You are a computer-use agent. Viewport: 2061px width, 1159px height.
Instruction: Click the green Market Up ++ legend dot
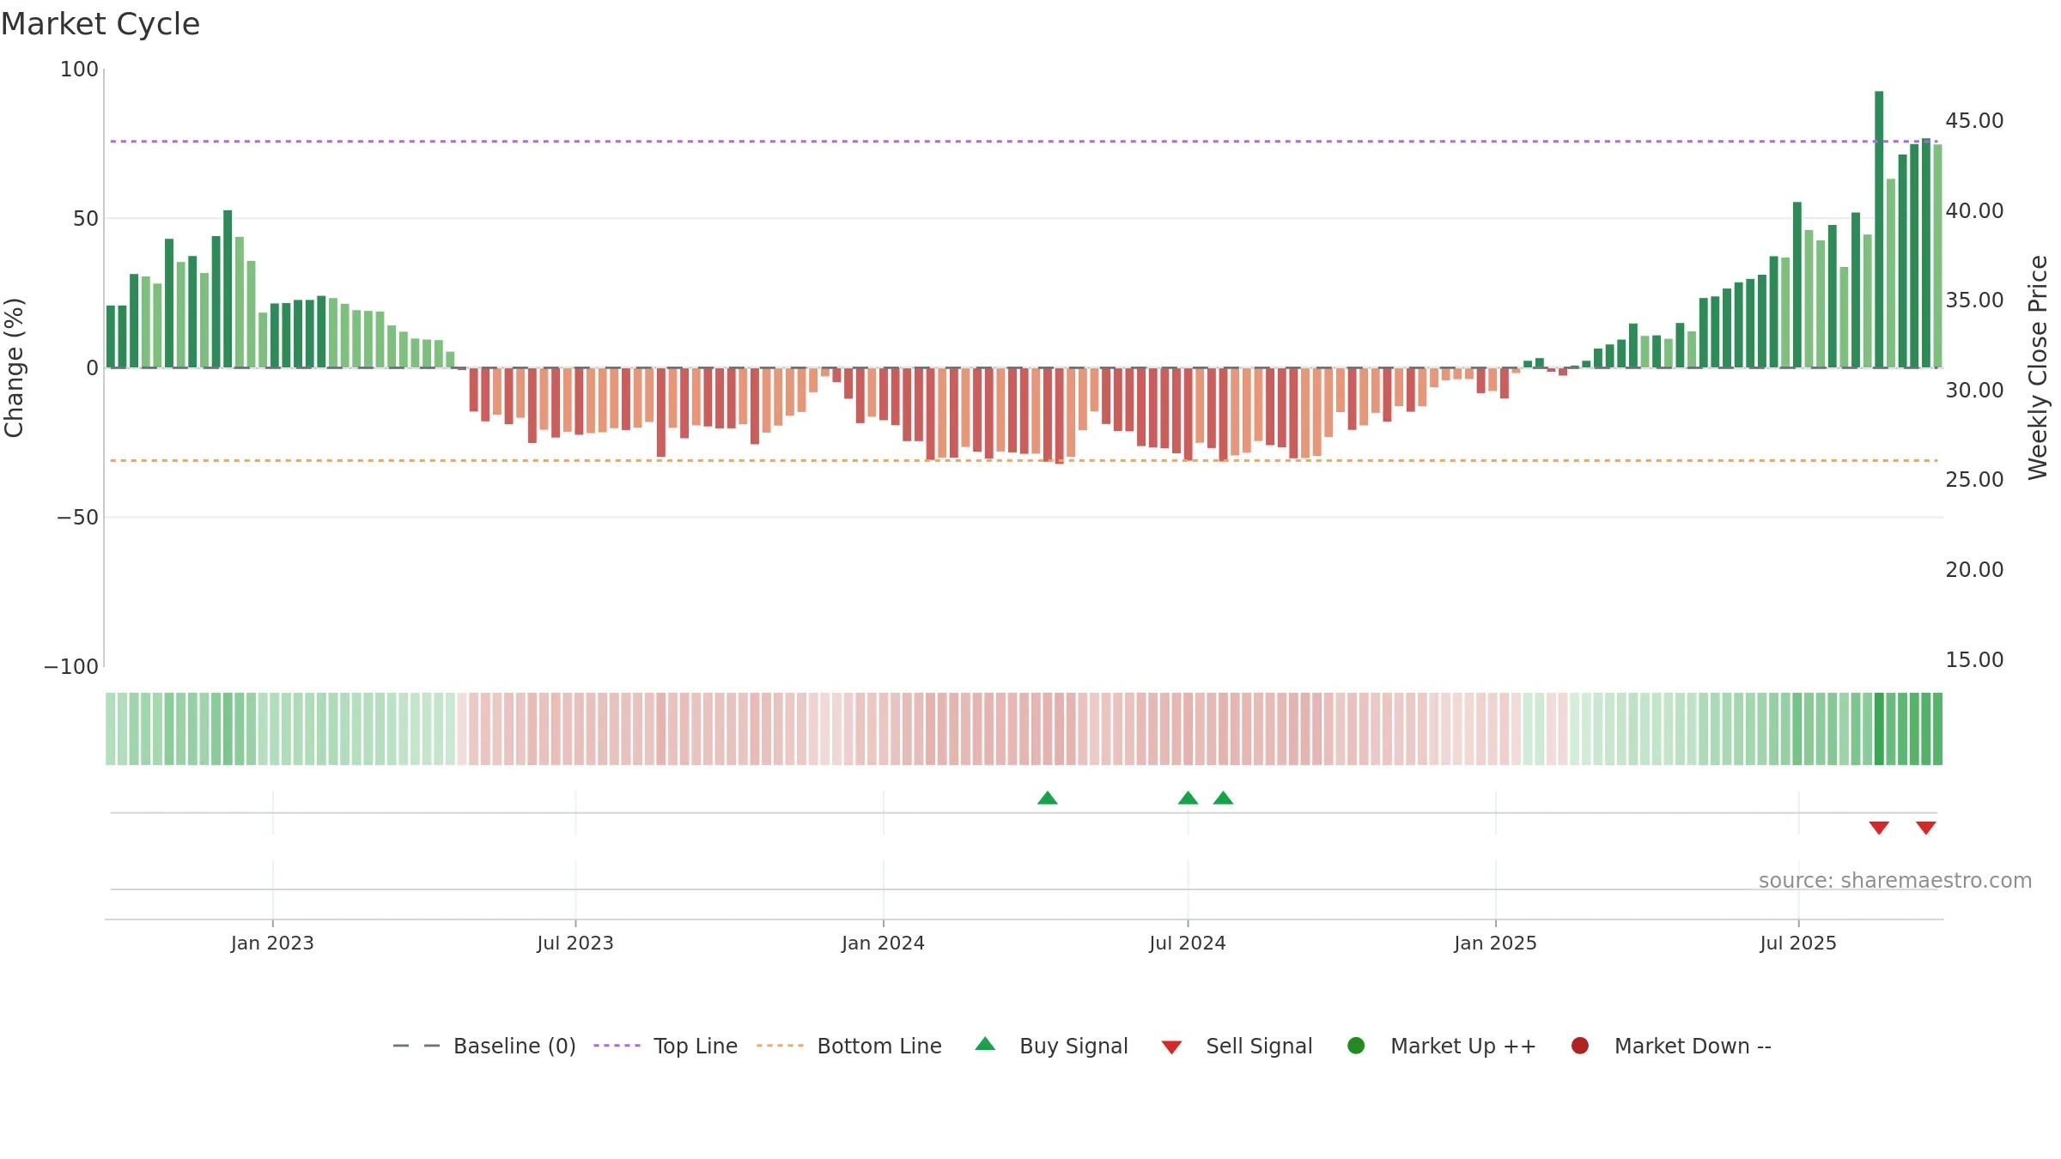[x=1356, y=1046]
